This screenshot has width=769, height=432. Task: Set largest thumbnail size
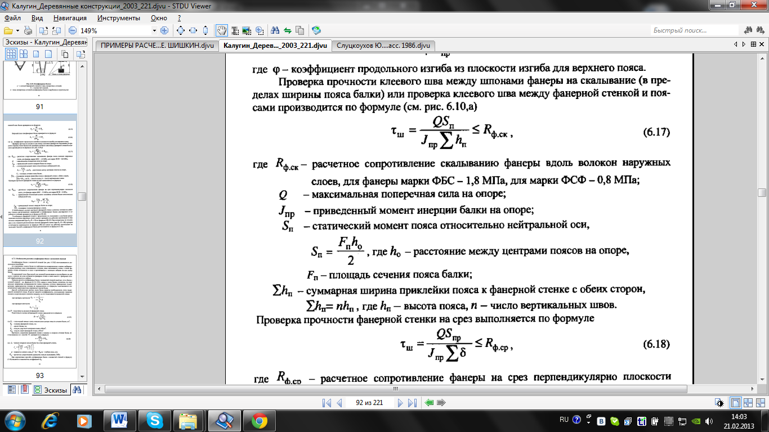49,54
